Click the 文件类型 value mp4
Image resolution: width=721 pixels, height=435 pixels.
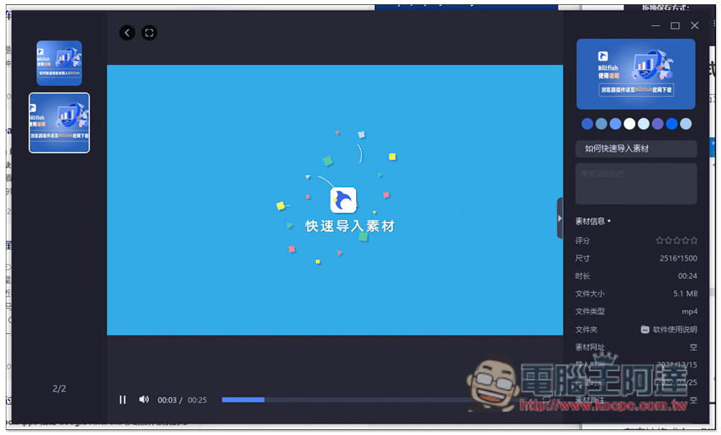689,312
